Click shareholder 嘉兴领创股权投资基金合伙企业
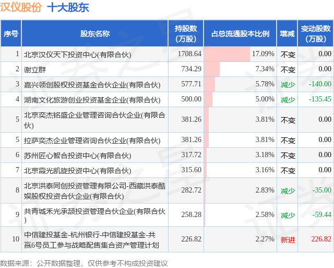The height and width of the screenshot is (268, 334). [x=92, y=85]
